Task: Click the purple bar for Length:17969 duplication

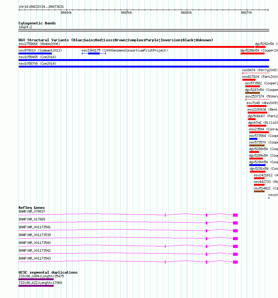Action: 36,286
